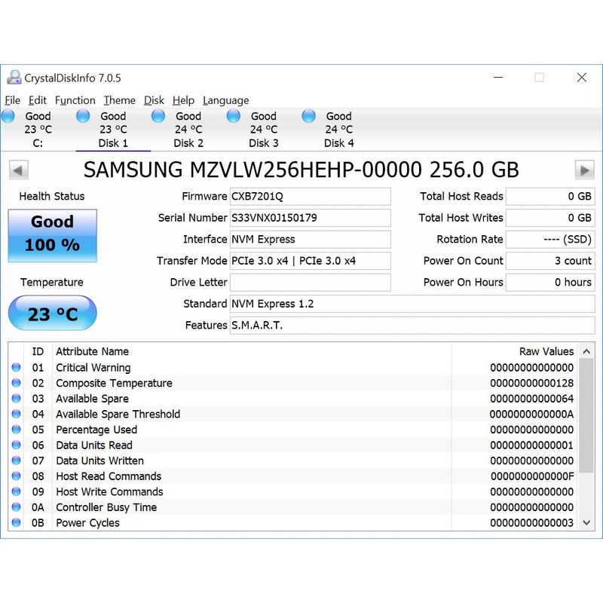Click the Power On Hours 0 hours field
This screenshot has width=603, height=603.
click(x=550, y=283)
